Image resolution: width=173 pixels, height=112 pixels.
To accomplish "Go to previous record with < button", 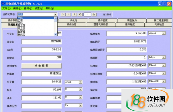I will tap(69, 14).
